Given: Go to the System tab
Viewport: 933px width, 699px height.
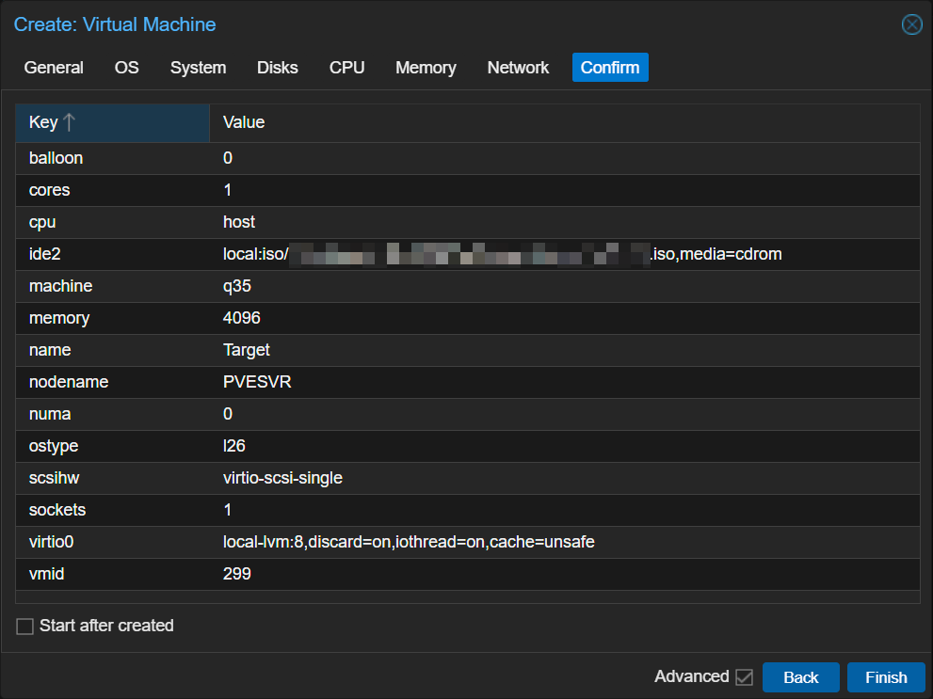Looking at the screenshot, I should click(198, 68).
